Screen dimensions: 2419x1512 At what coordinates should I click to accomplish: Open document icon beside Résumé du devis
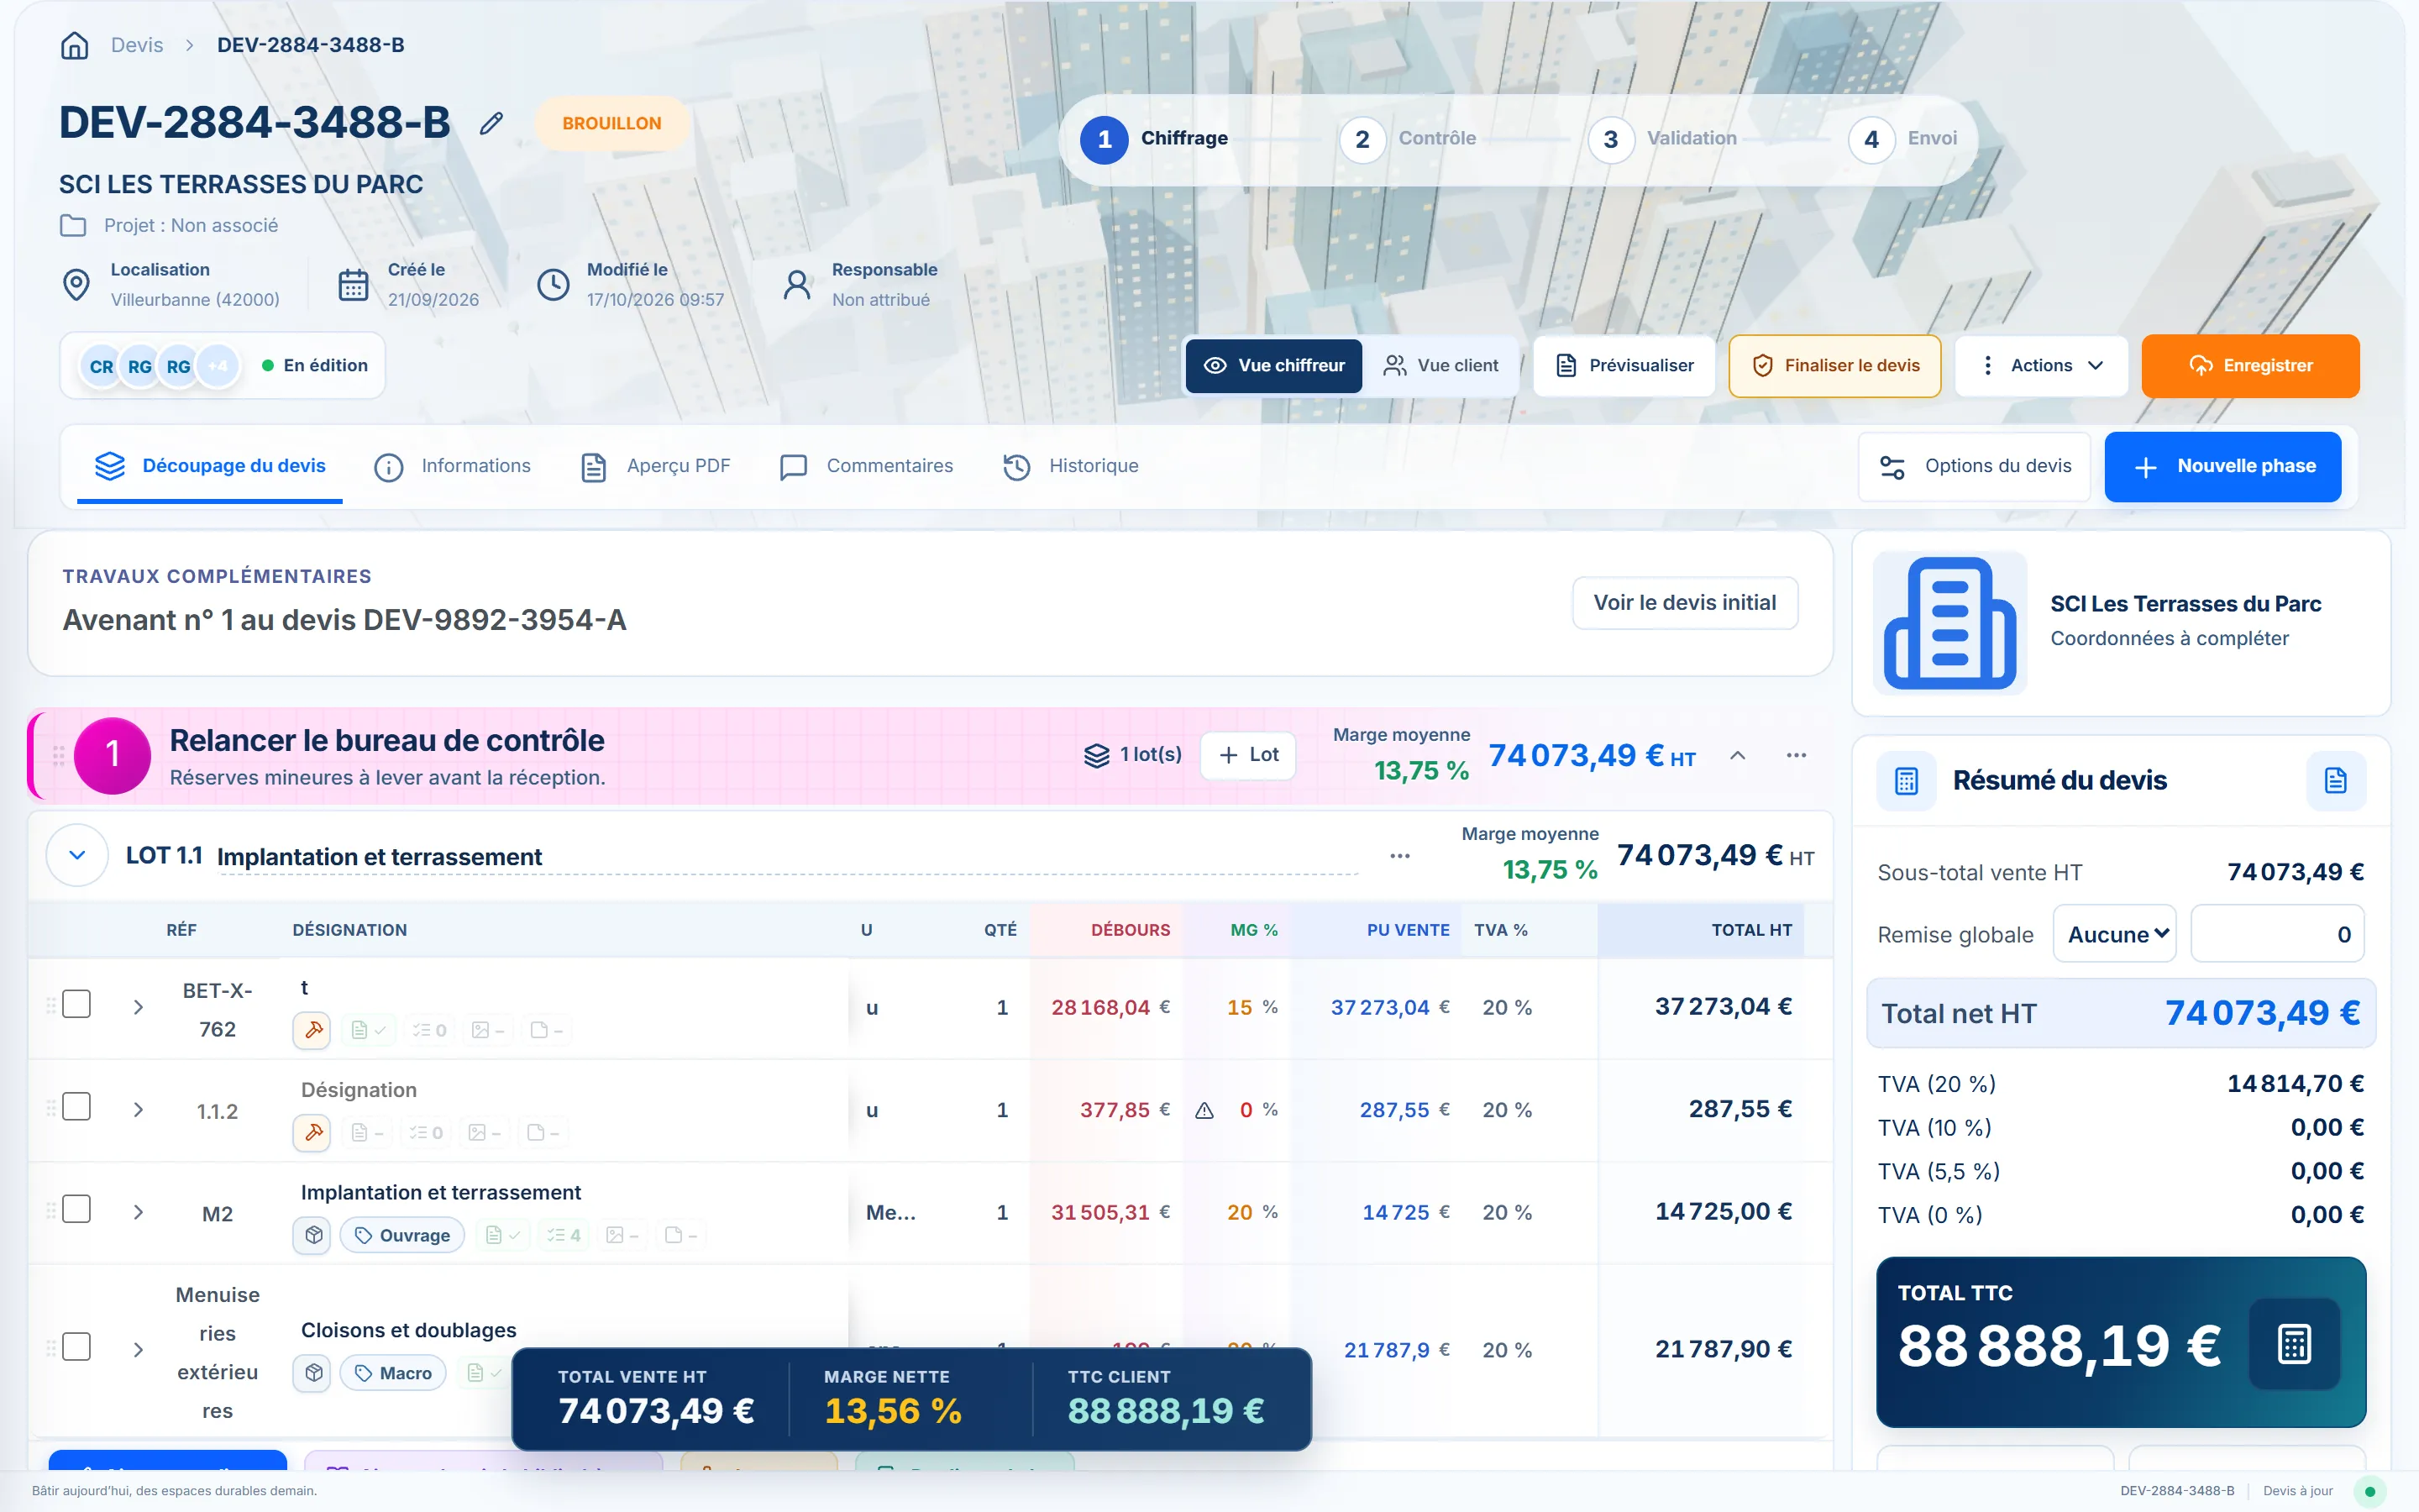pos(2336,780)
